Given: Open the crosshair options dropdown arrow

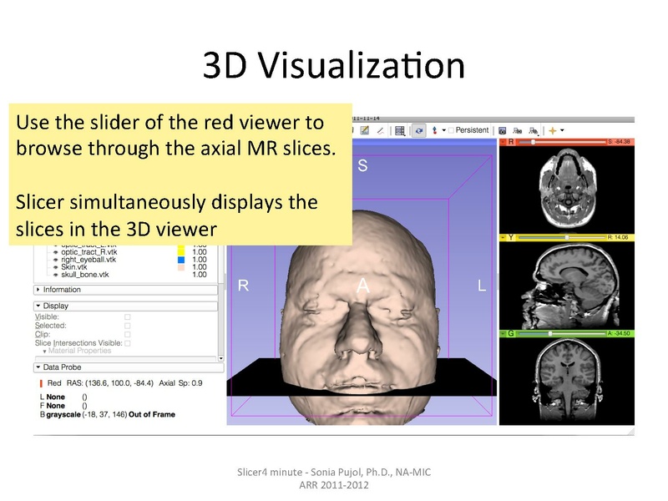Looking at the screenshot, I should (562, 130).
